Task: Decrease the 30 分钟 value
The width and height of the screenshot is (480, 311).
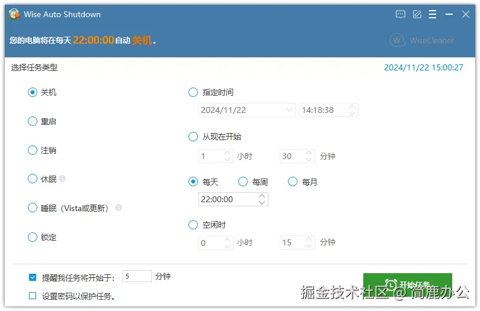Action: click(309, 160)
